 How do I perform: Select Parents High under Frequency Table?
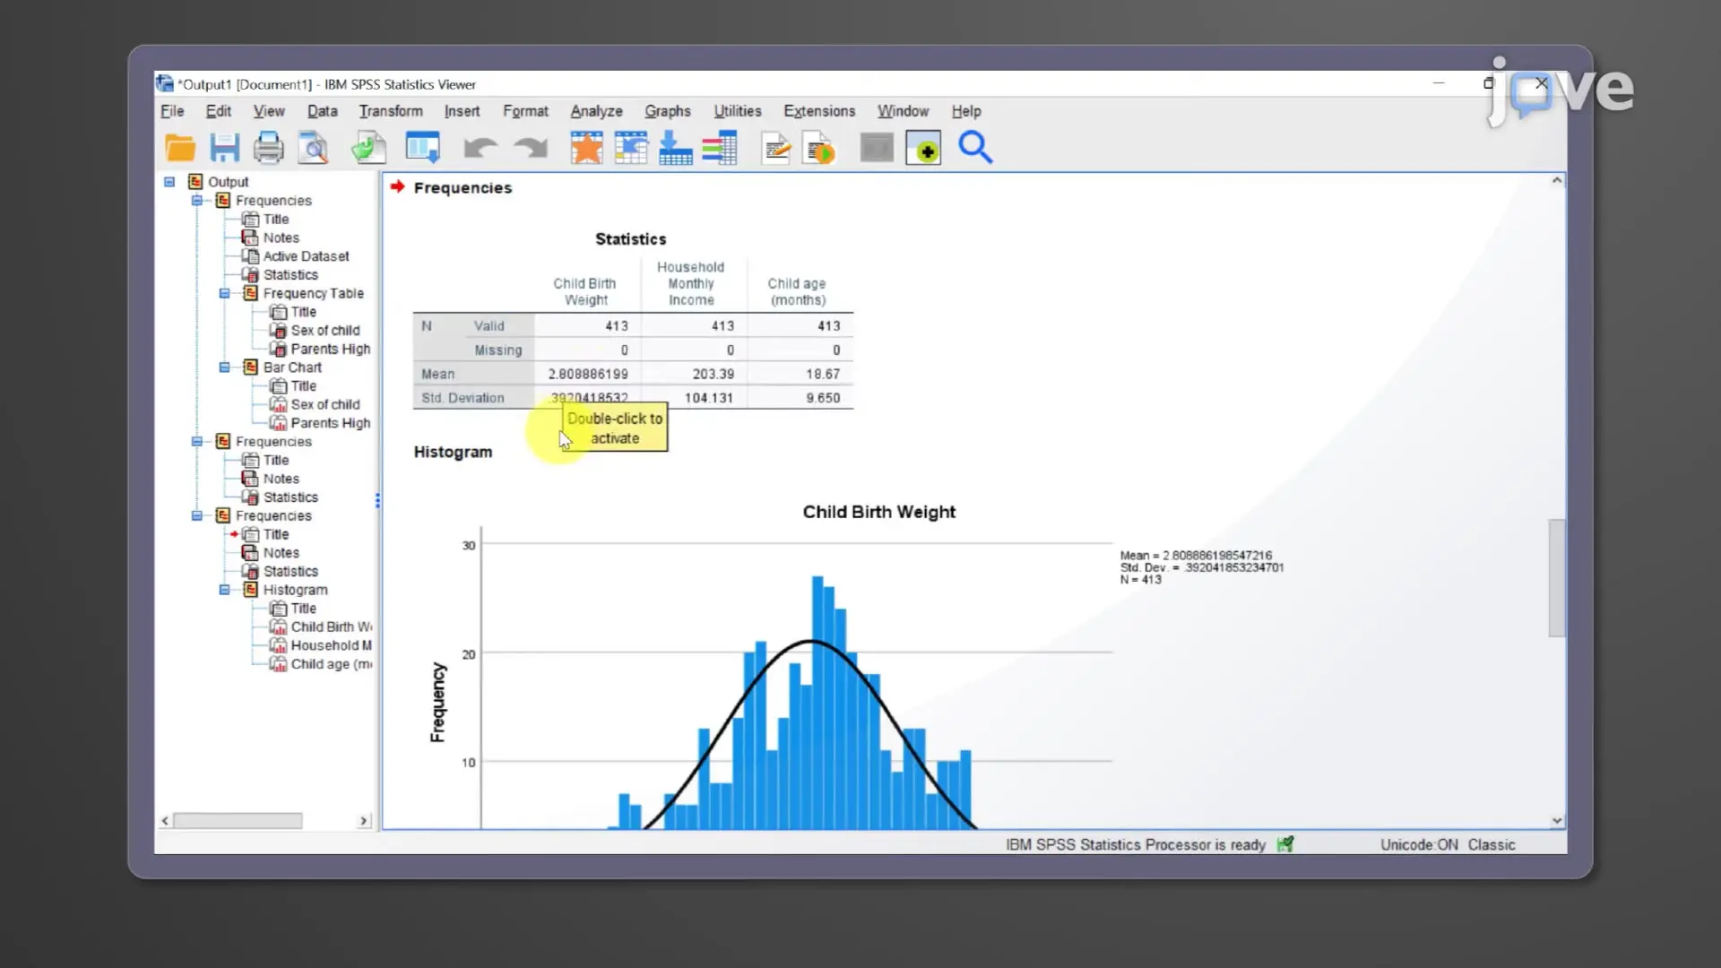click(x=330, y=349)
